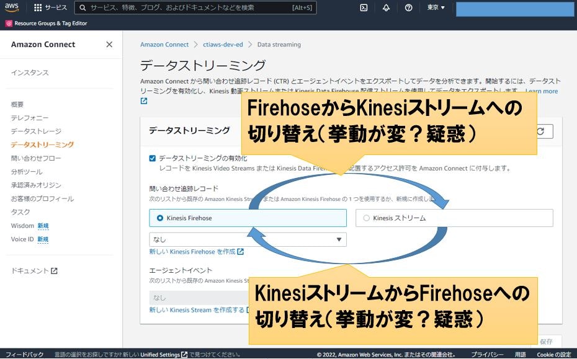Open the help question mark icon

409,7
